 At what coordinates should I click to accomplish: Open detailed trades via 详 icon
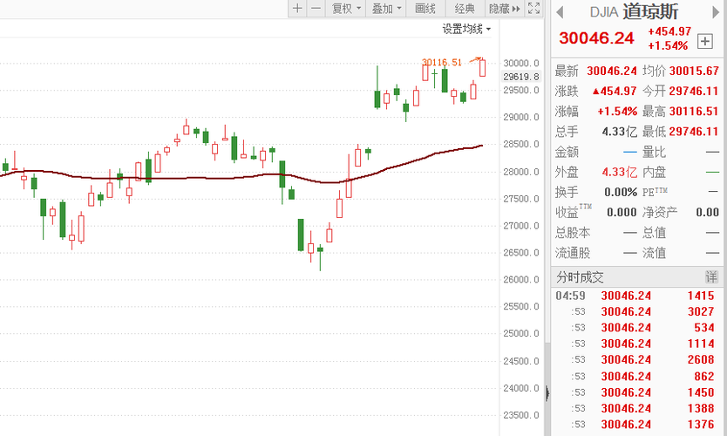(711, 277)
